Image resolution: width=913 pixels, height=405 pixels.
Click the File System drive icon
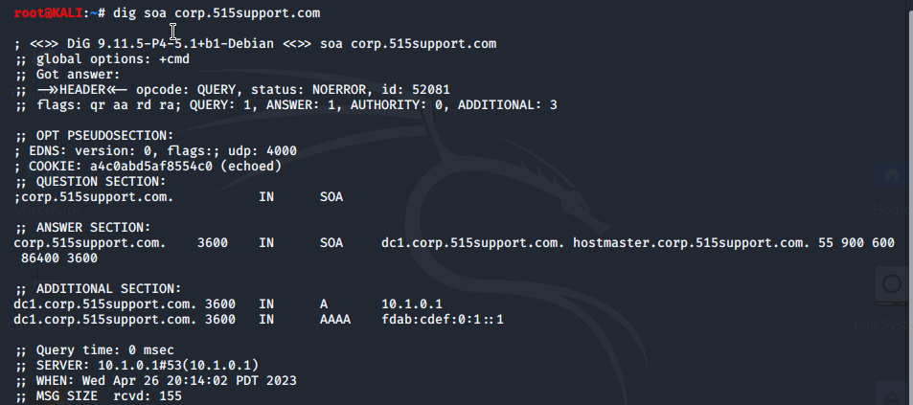(893, 287)
